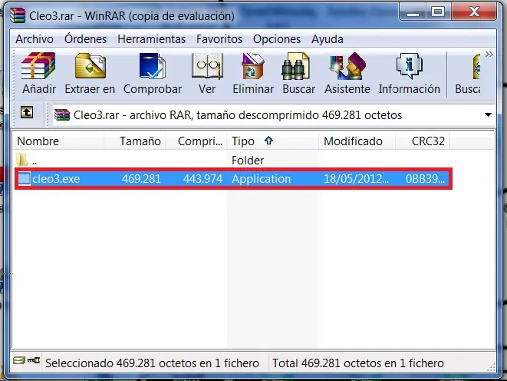507x381 pixels.
Task: Click the Folder type cell
Action: tap(248, 161)
